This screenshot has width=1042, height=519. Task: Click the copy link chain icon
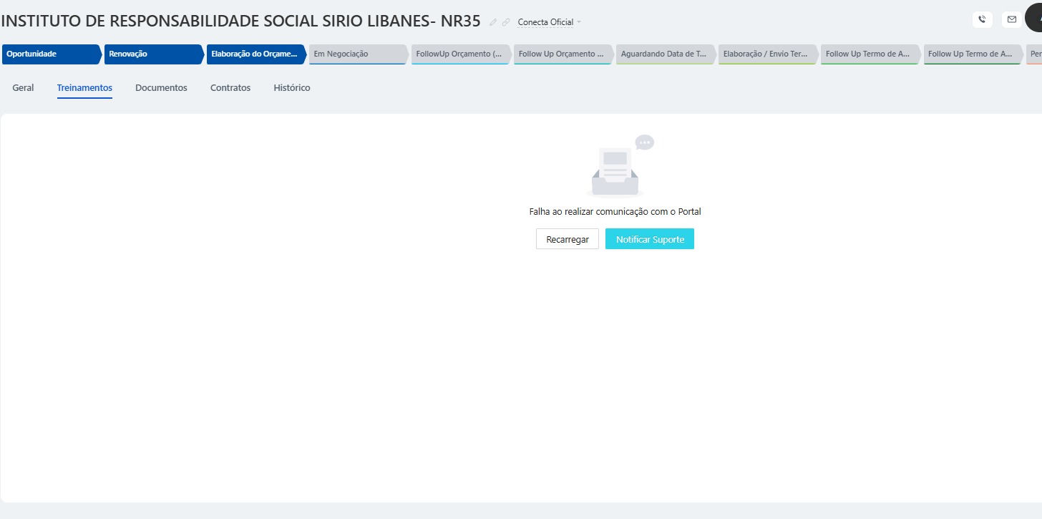coord(506,22)
